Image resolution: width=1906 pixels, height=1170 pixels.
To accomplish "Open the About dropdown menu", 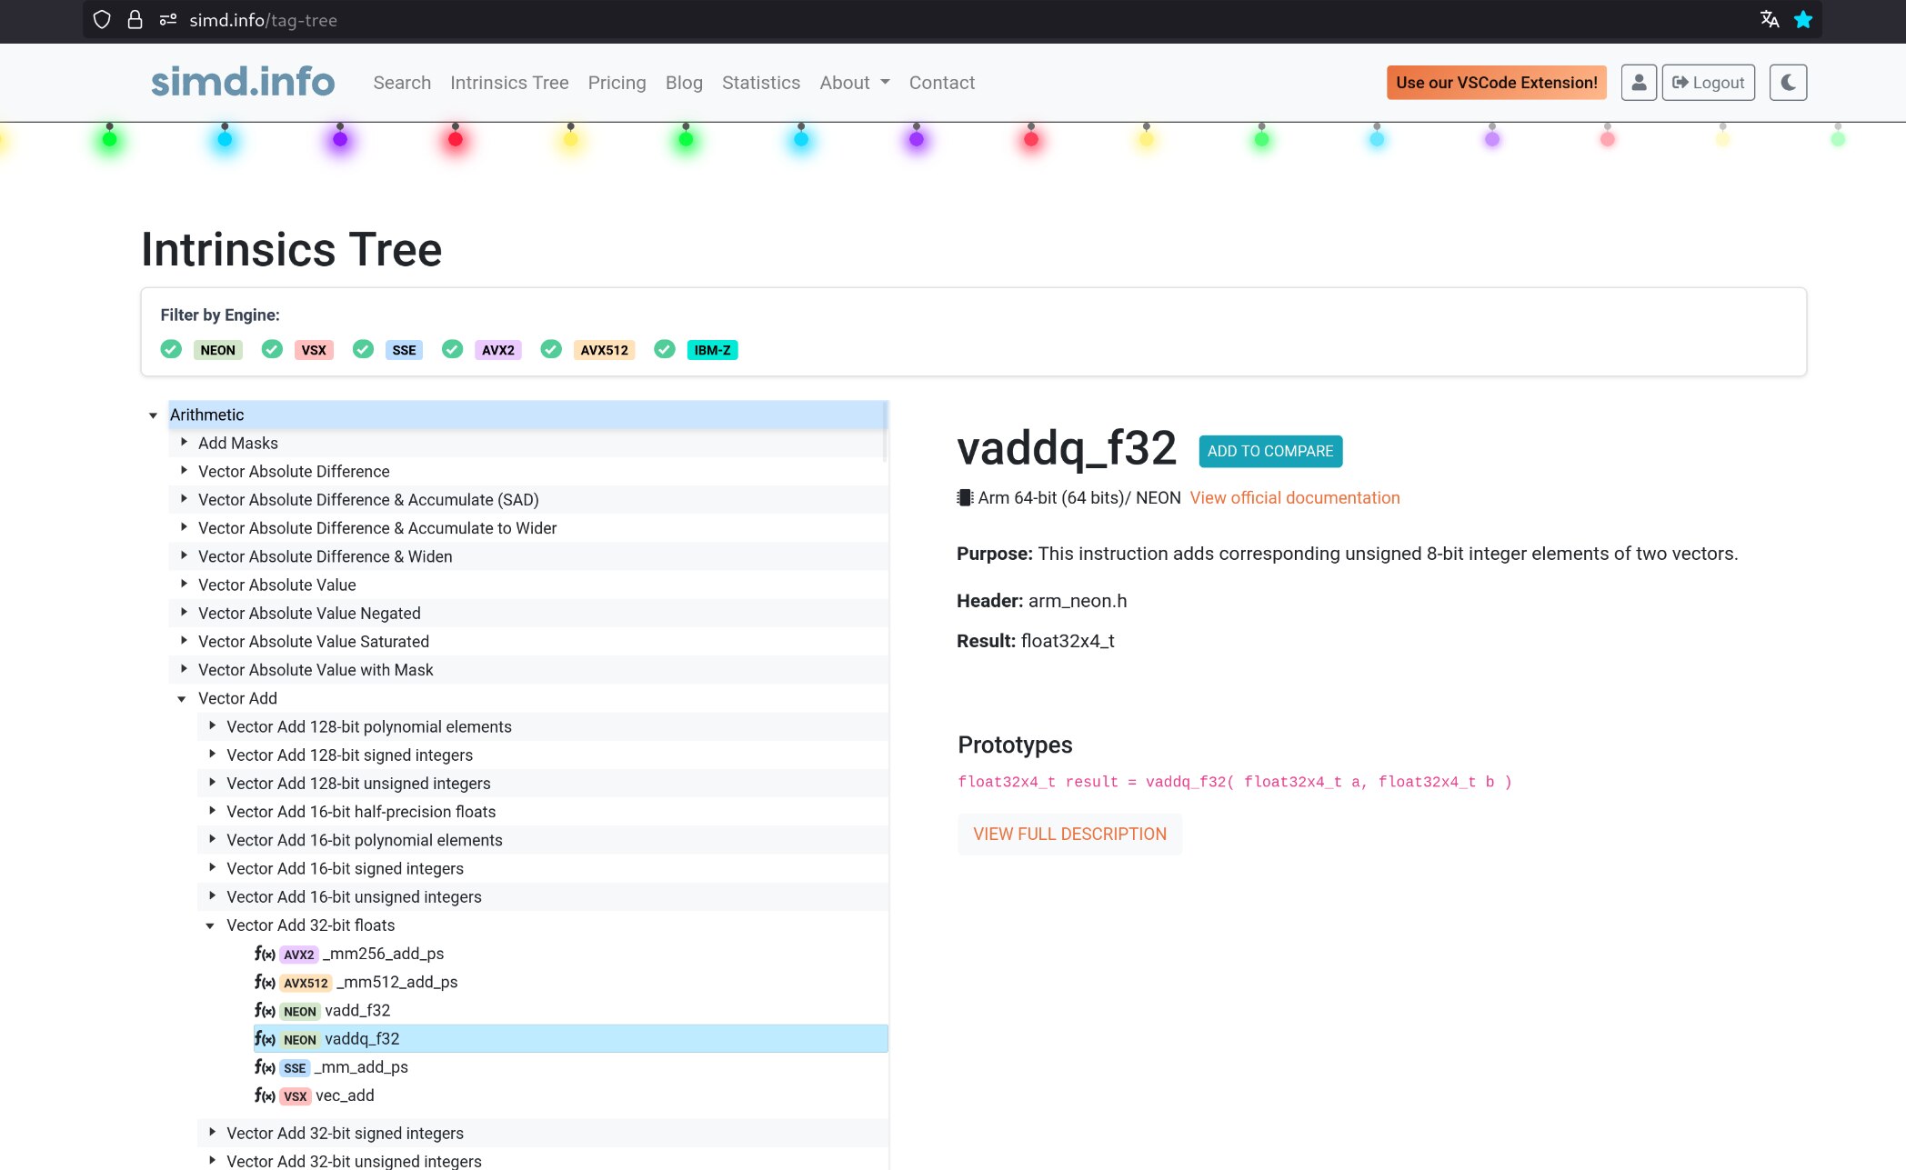I will click(x=854, y=83).
